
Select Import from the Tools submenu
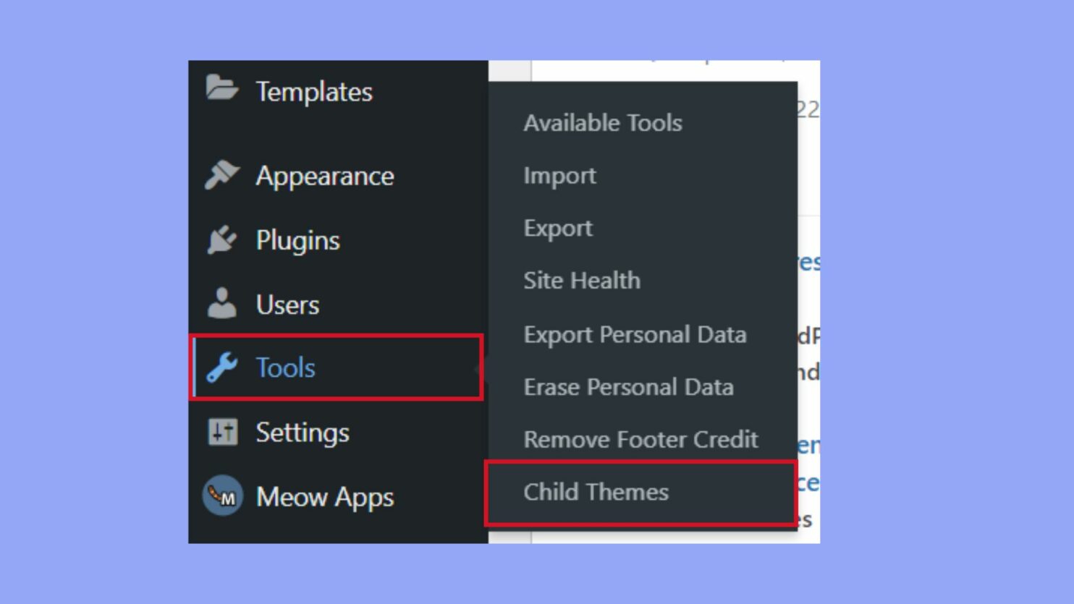pyautogui.click(x=559, y=175)
